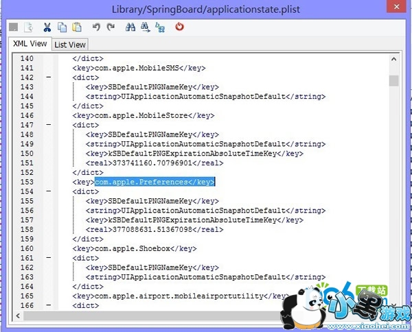
Task: Click SBDefaultPNGNameKey on line 148
Action: point(150,134)
